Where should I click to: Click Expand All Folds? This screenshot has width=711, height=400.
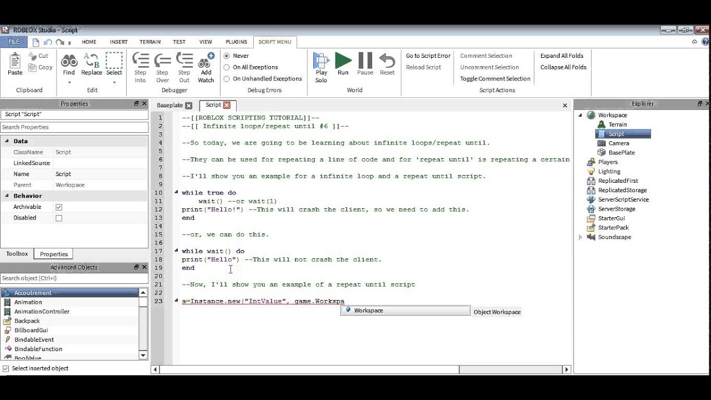pos(562,56)
